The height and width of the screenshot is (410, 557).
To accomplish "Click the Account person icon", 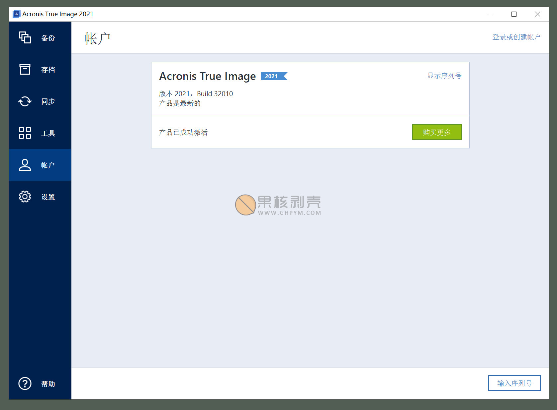I will pos(25,165).
